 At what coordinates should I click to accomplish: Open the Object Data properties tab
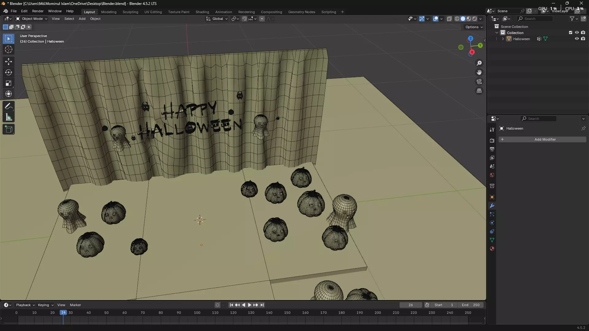(492, 240)
